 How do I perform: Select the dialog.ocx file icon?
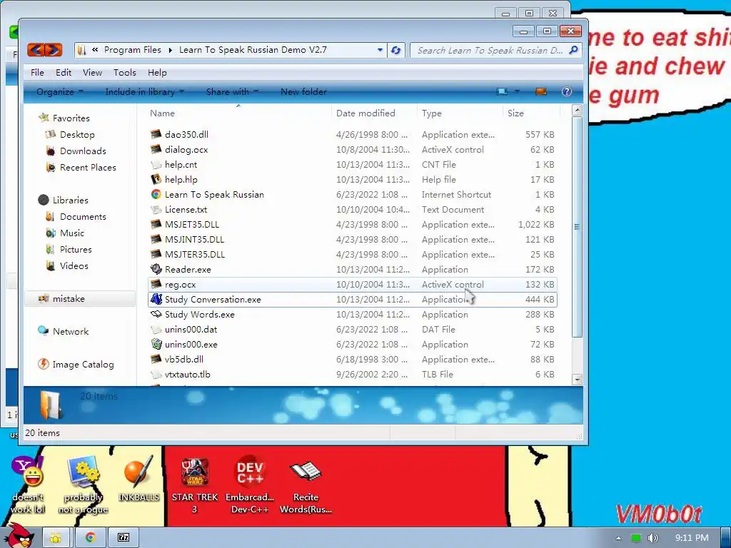point(156,149)
